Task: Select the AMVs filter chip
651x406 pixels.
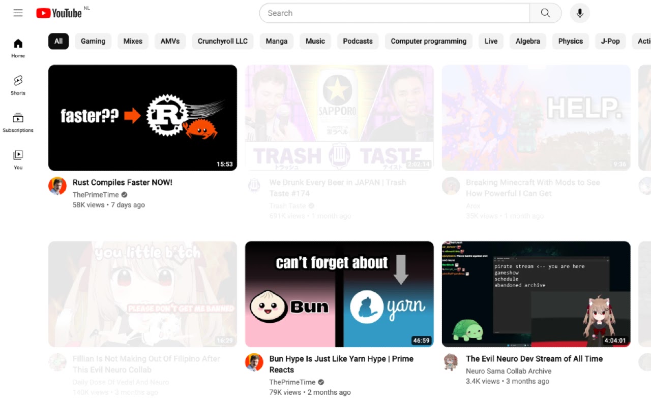Action: [x=170, y=41]
